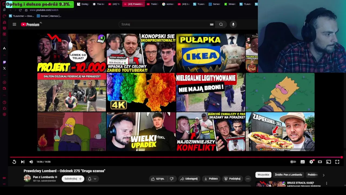Screen dimensions: 346x195
Task: Like the video with 6,9 tys. likes
Action: [158, 179]
